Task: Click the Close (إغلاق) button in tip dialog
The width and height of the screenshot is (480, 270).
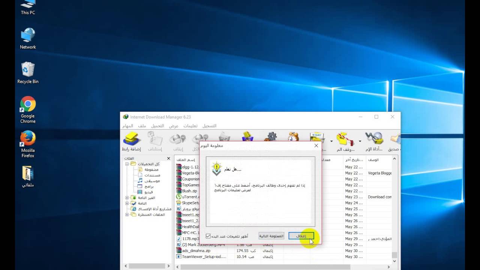Action: [301, 236]
